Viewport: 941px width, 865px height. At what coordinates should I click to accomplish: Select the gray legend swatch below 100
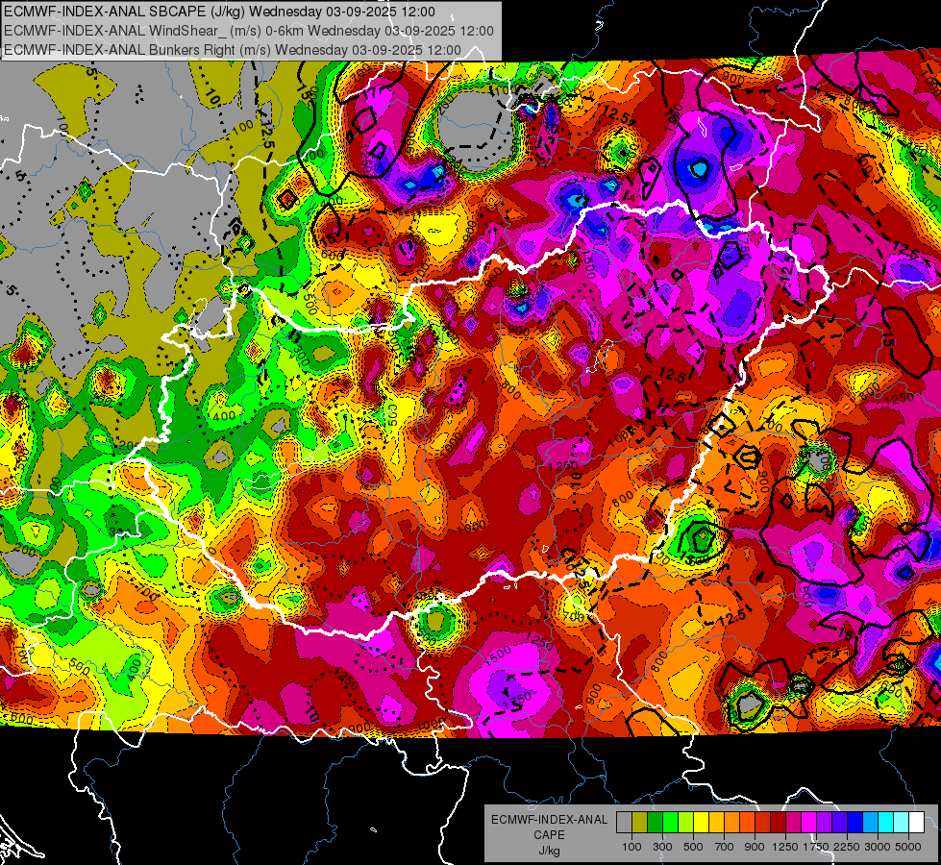pyautogui.click(x=624, y=823)
